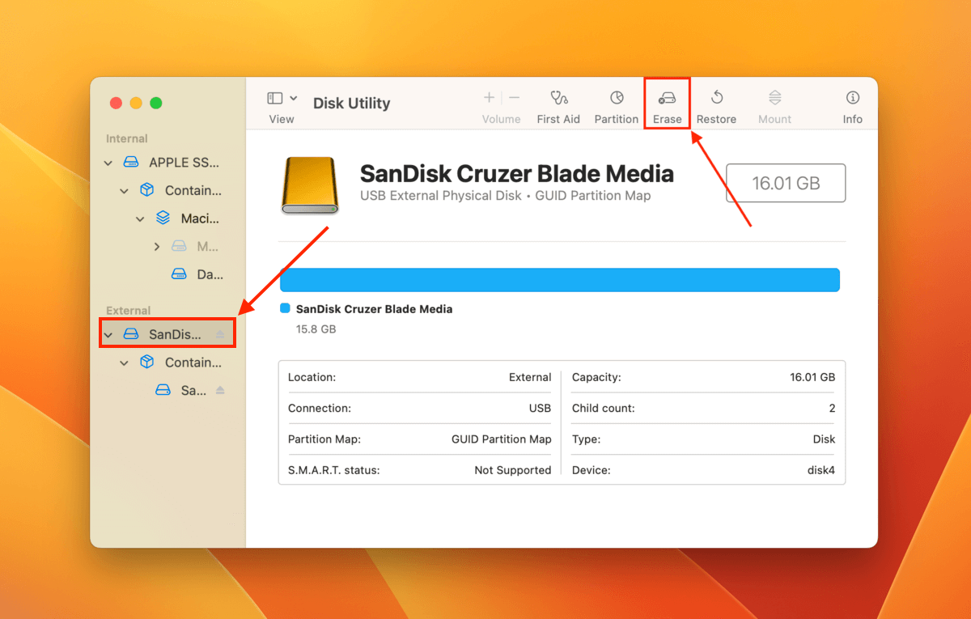Open the Restore tool
The height and width of the screenshot is (619, 971).
point(716,106)
